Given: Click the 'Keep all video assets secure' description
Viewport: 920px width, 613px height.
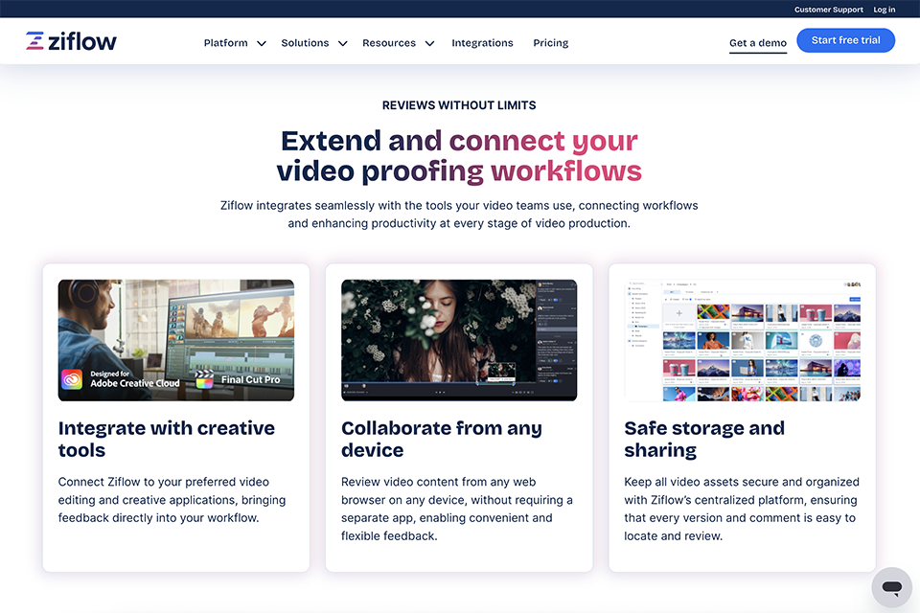Looking at the screenshot, I should (742, 509).
